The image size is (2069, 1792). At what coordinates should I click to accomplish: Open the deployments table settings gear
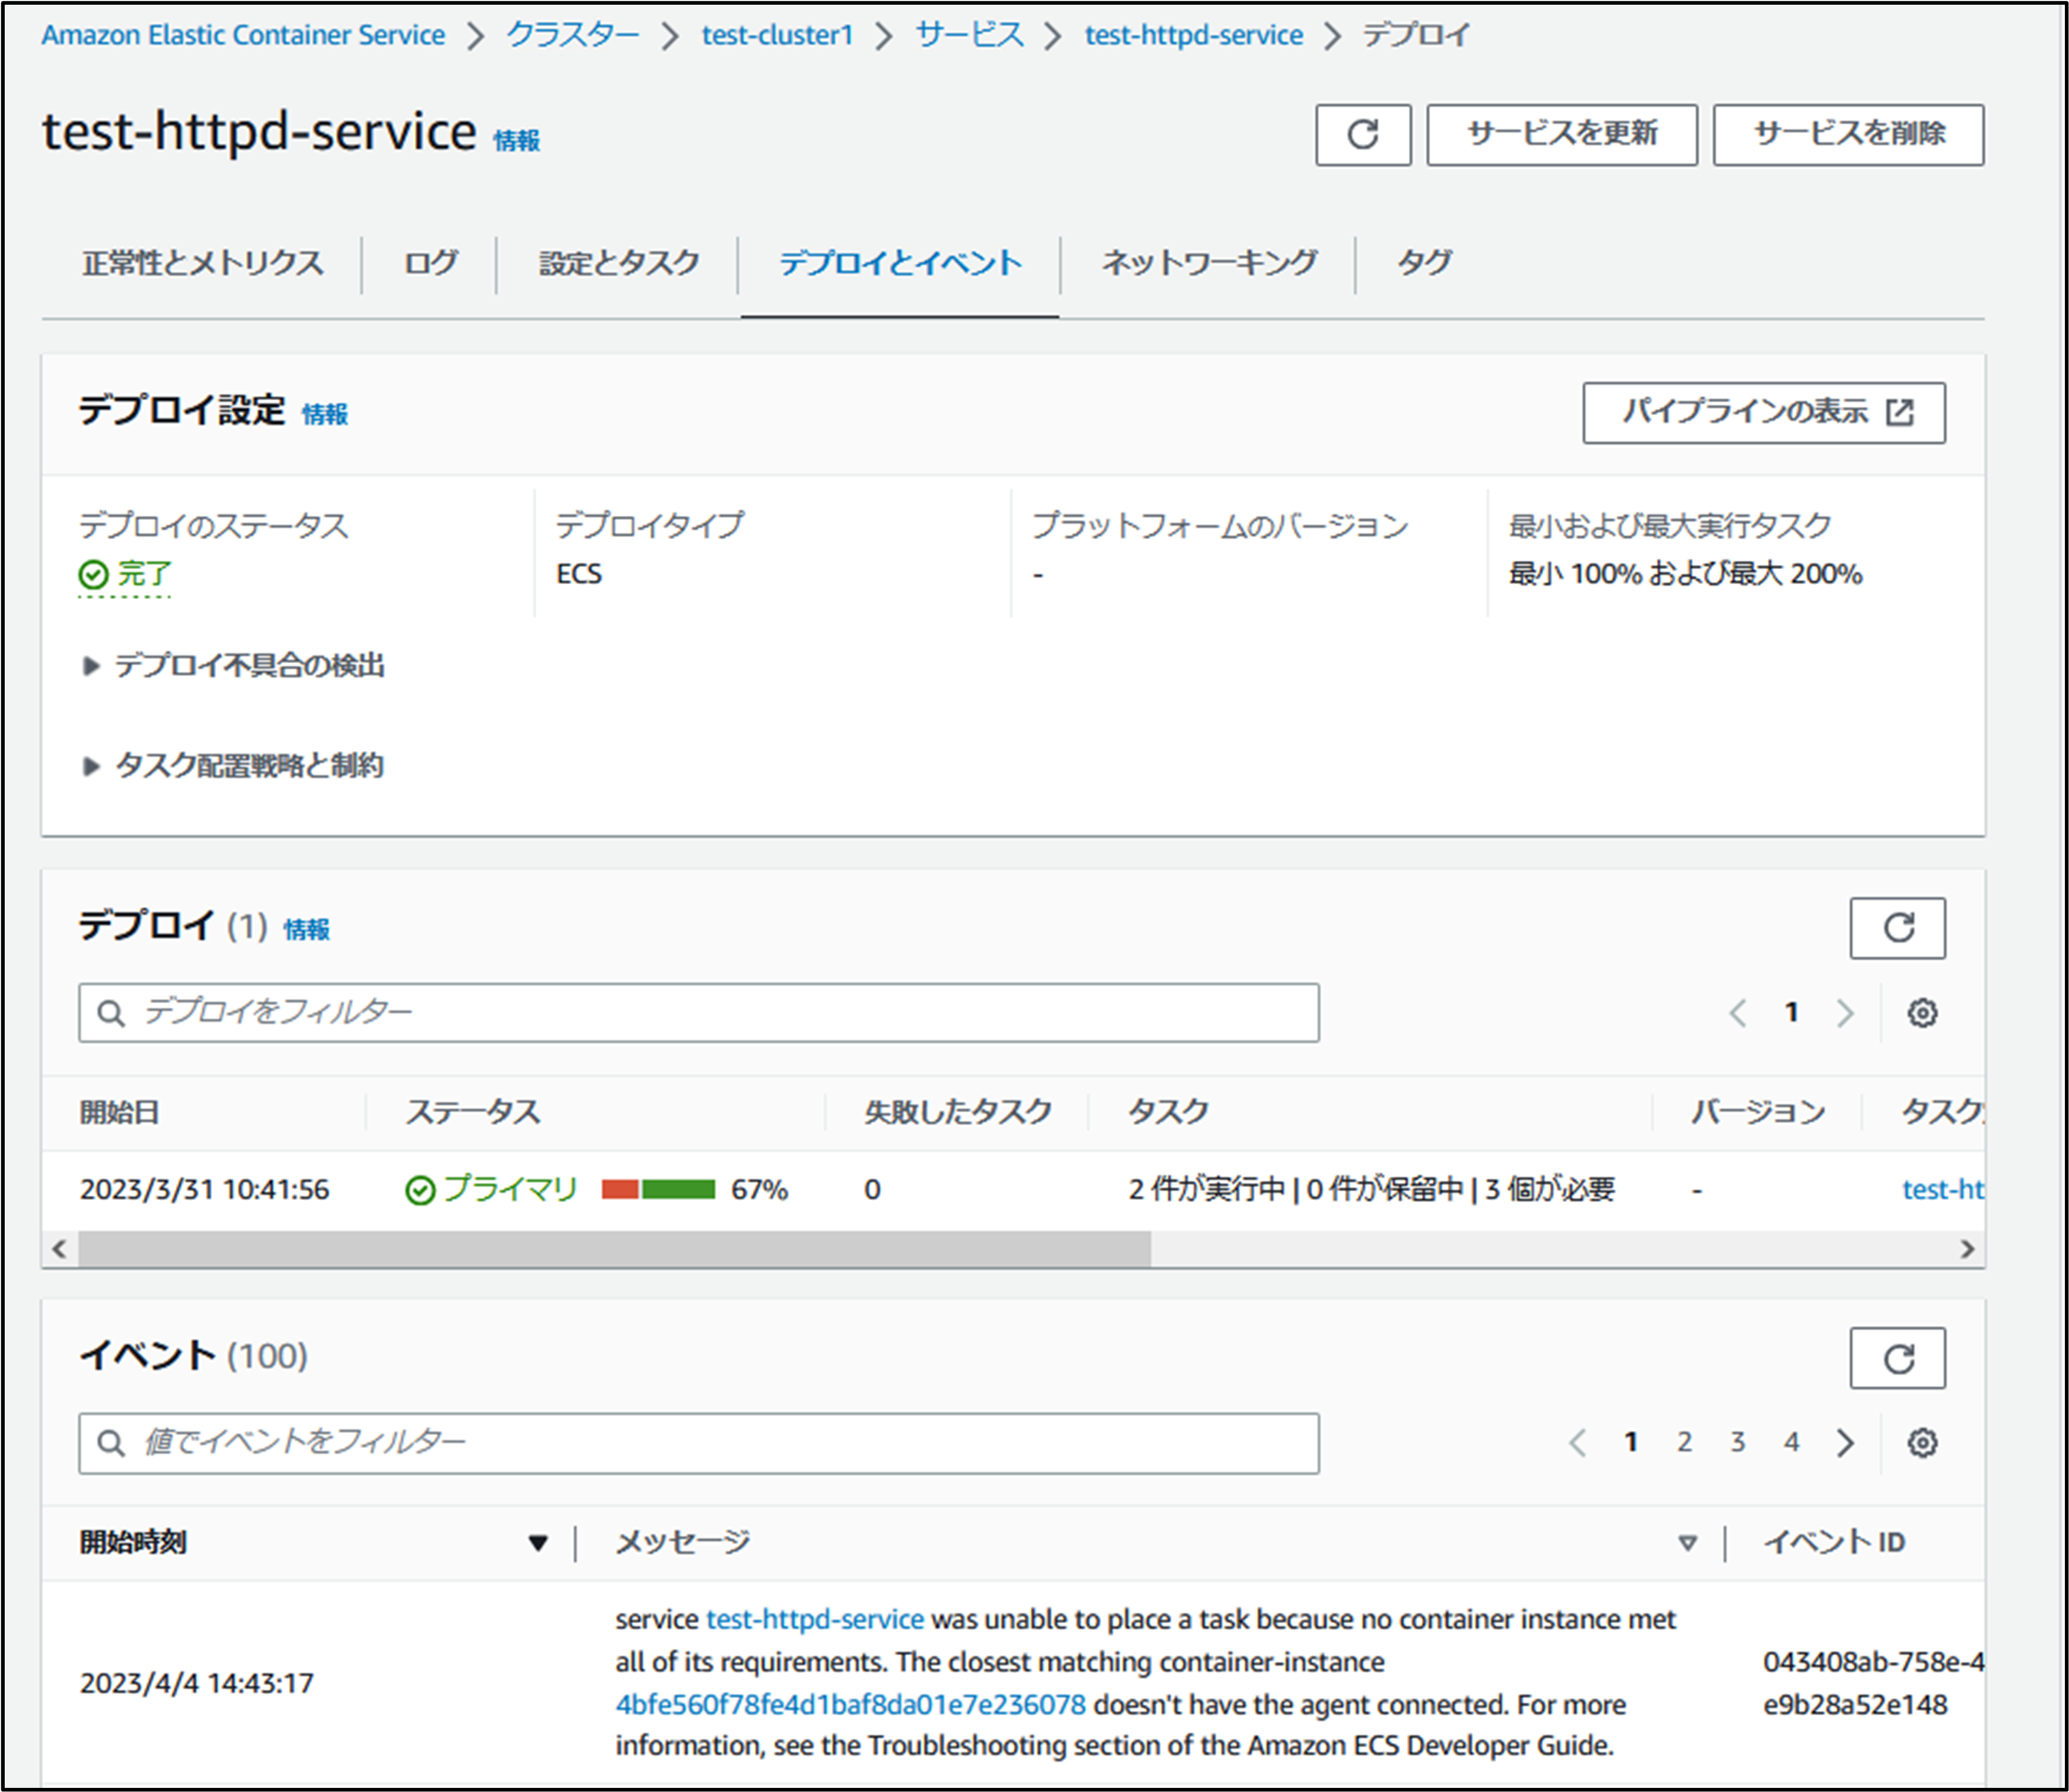(1921, 1012)
